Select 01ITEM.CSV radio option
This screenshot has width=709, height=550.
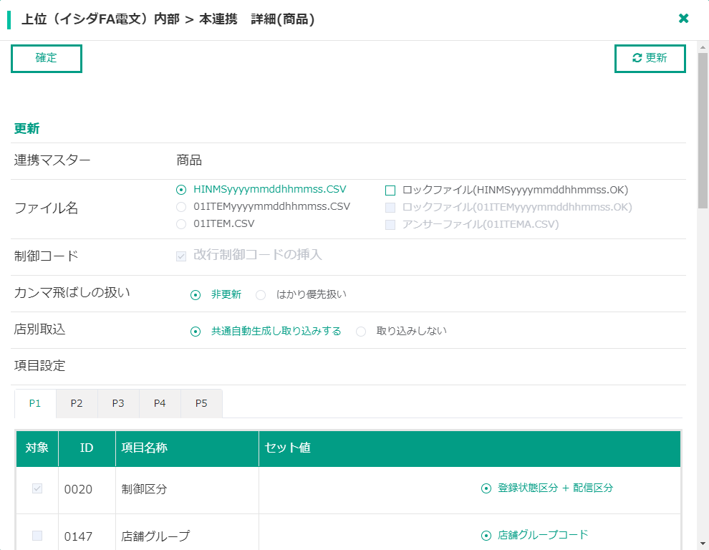[x=181, y=224]
